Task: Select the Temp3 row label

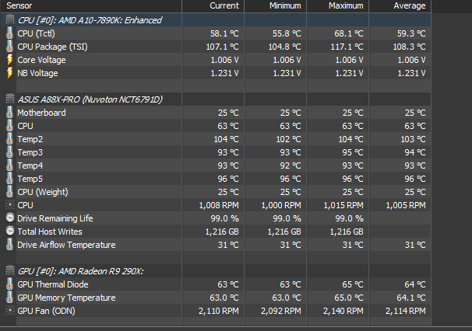Action: (x=30, y=152)
